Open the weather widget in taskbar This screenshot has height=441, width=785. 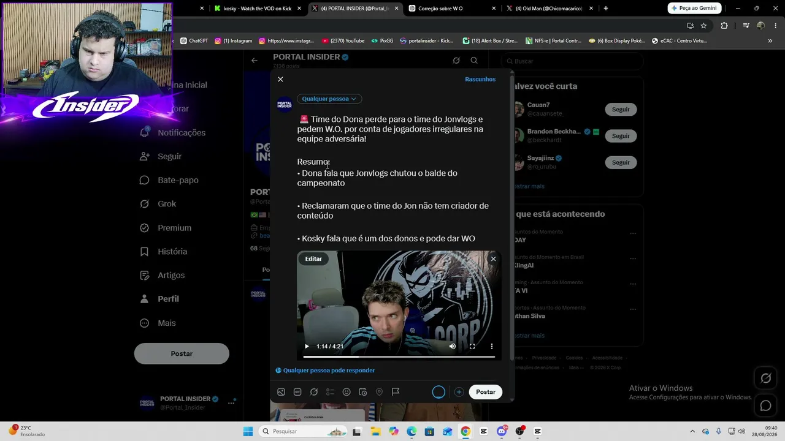click(27, 431)
